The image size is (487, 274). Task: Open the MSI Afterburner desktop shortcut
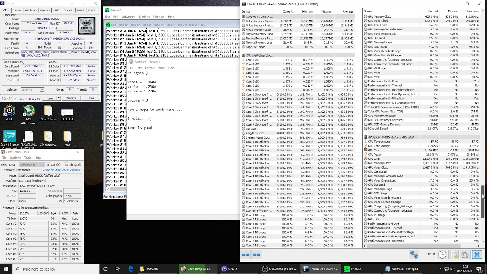tap(29, 115)
